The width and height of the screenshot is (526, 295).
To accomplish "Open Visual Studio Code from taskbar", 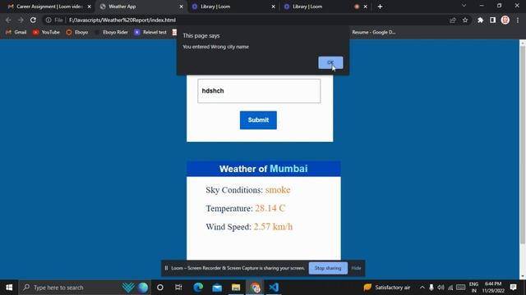I will point(274,288).
